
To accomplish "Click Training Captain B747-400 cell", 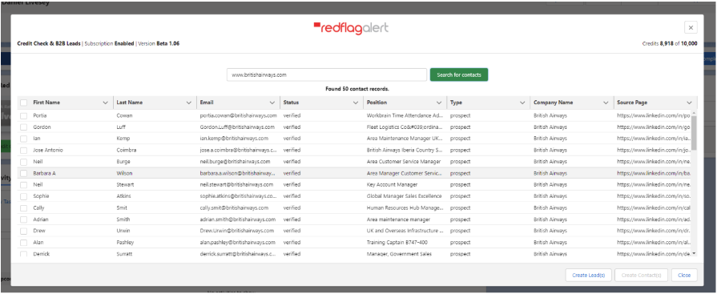I will (x=397, y=242).
